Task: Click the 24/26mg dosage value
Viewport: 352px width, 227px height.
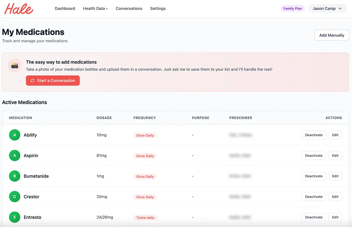Action: 105,217
